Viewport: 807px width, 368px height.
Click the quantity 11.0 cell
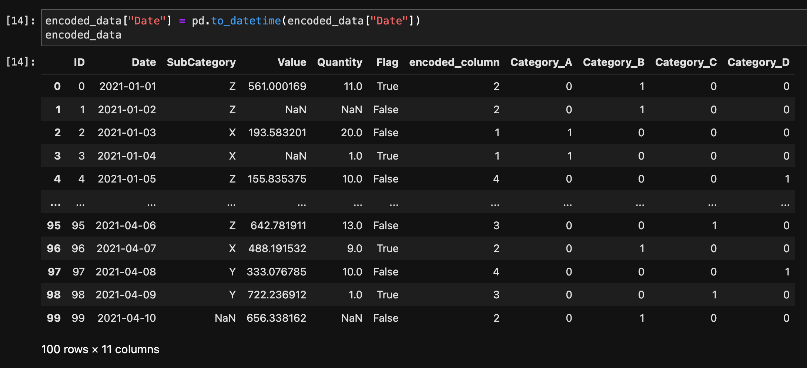(x=353, y=86)
